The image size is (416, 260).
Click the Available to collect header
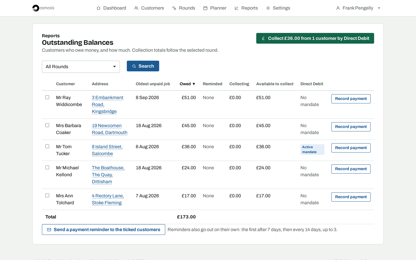click(x=275, y=84)
